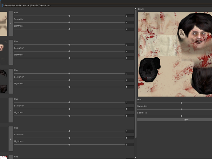Click Saturation value field of the skin layer

point(130,23)
